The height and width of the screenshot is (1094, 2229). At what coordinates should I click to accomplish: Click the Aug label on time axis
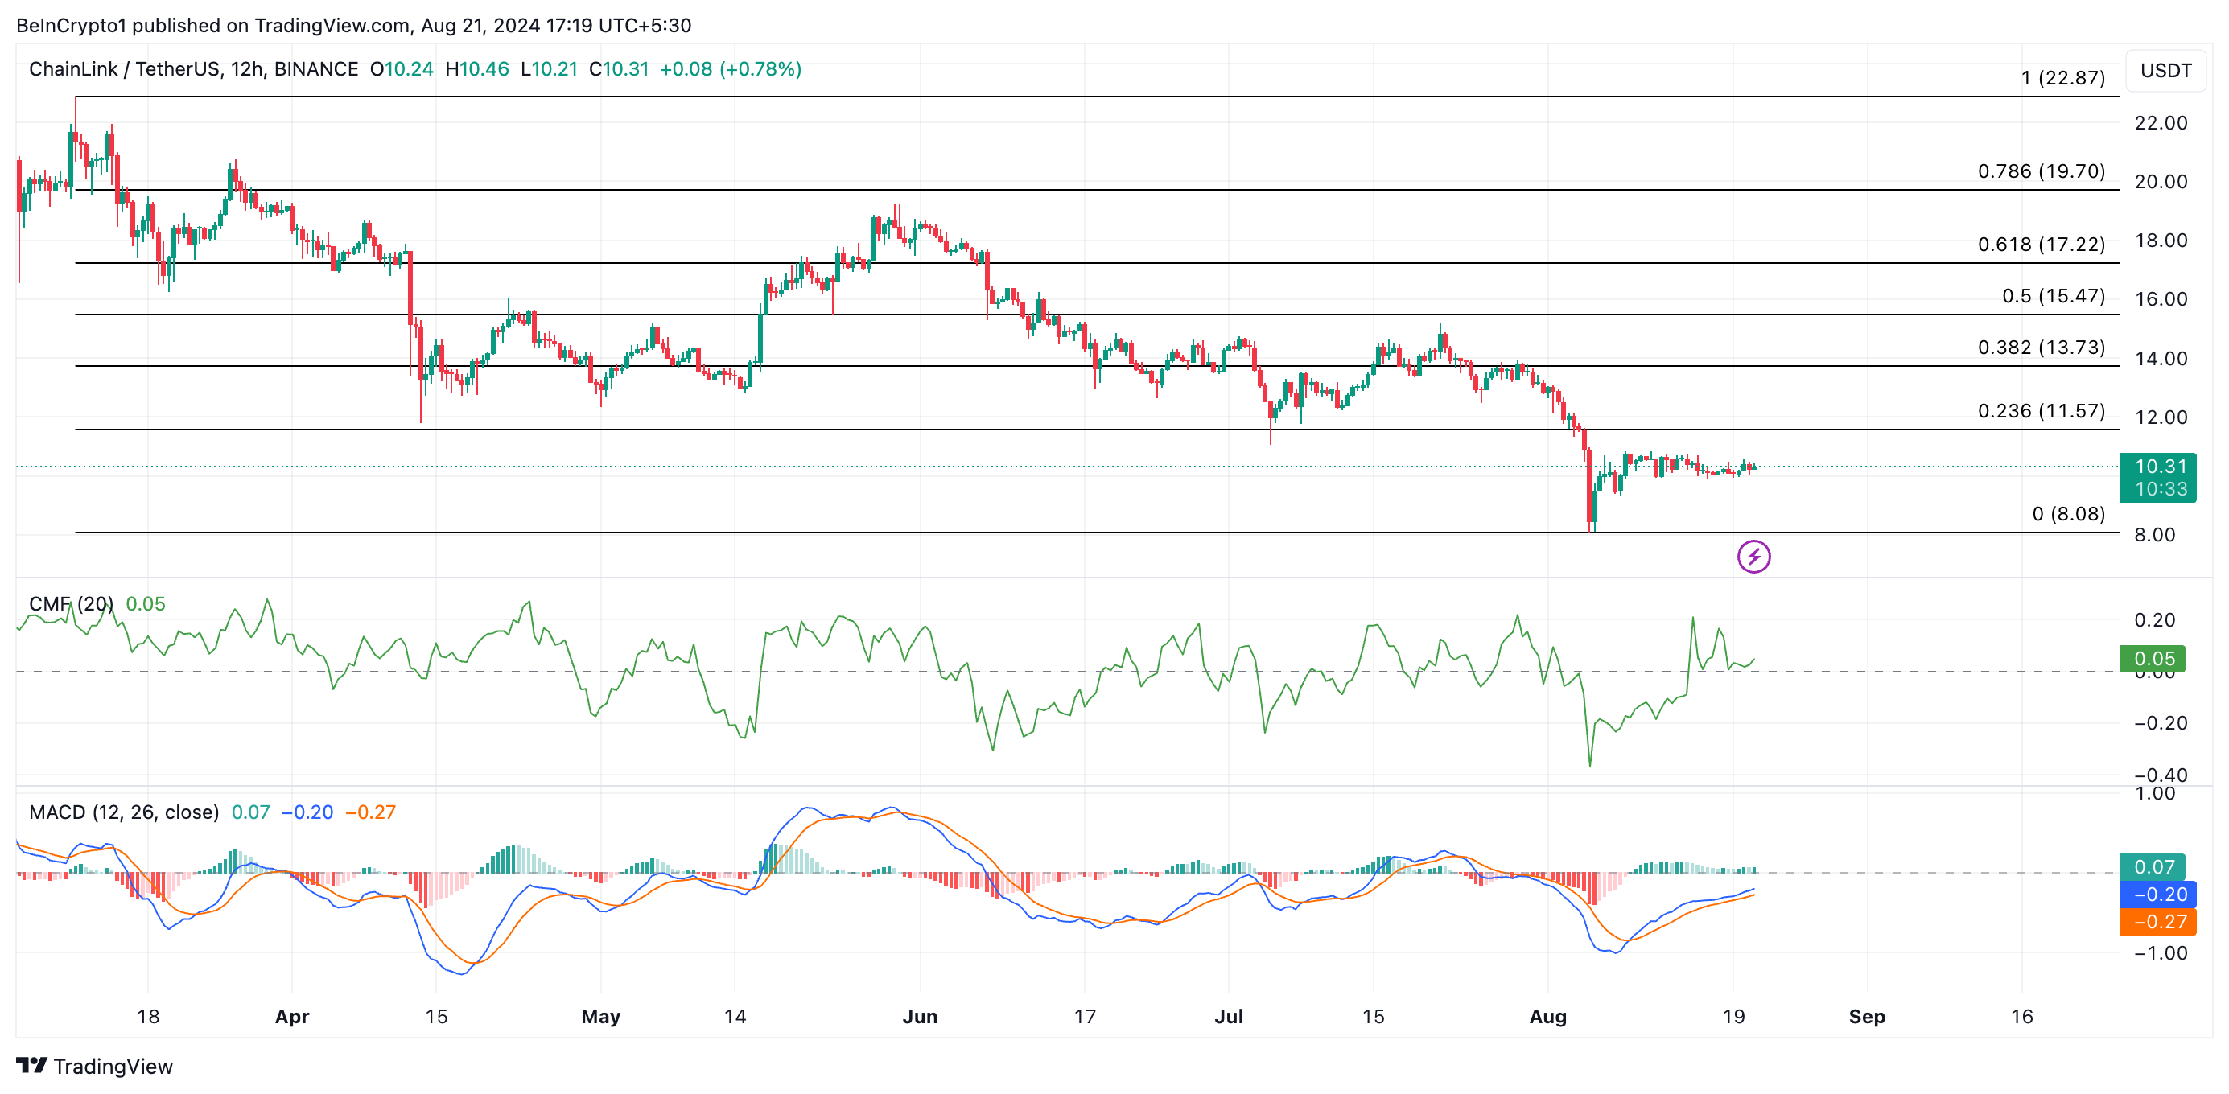click(x=1547, y=1016)
